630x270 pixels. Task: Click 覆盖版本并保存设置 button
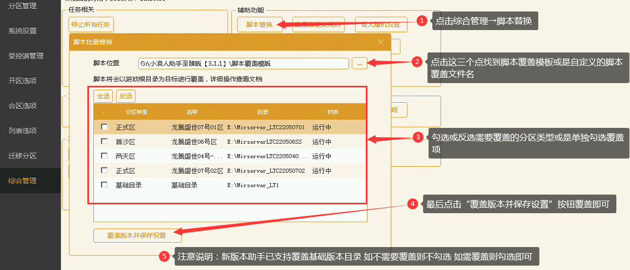[136, 236]
